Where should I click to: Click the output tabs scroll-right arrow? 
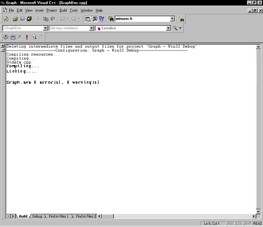(x=13, y=216)
